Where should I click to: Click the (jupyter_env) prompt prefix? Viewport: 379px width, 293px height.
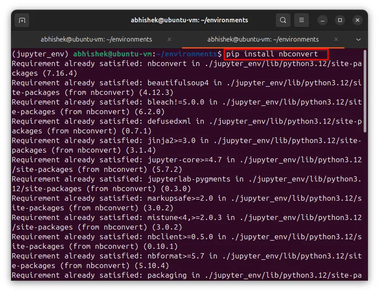(41, 54)
